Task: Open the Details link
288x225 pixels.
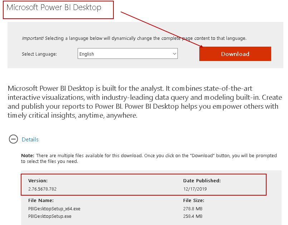Action: [30, 140]
